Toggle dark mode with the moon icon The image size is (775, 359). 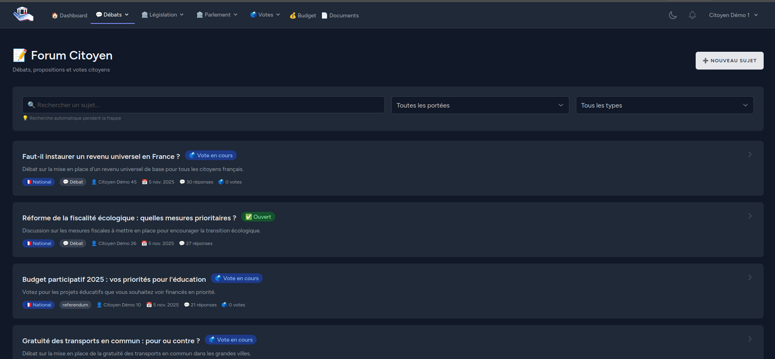coord(673,15)
